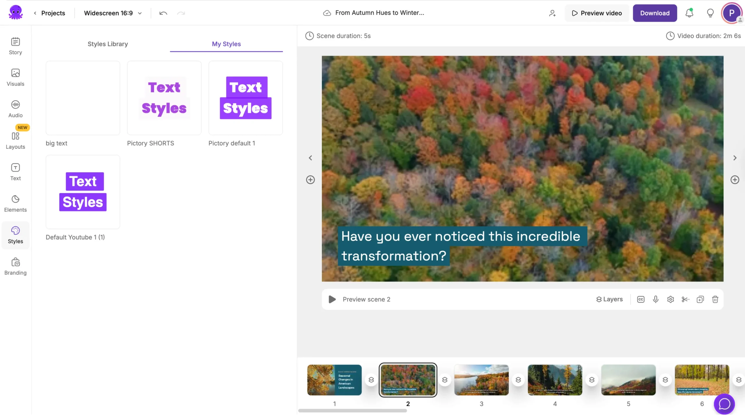Viewport: 745px width, 416px height.
Task: Click the Preview video button
Action: click(x=597, y=13)
